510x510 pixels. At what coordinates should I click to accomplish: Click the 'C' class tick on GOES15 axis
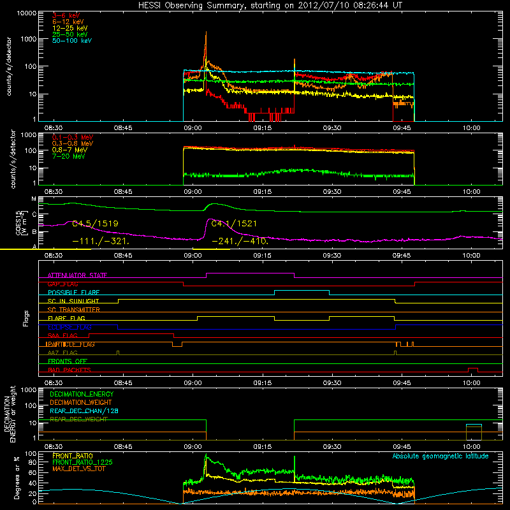click(34, 214)
